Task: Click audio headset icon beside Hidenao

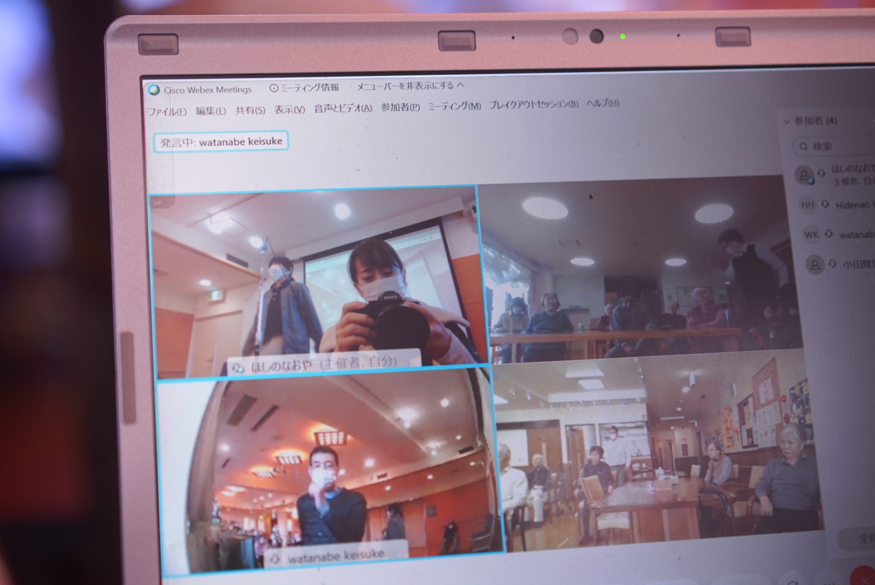Action: coord(825,205)
